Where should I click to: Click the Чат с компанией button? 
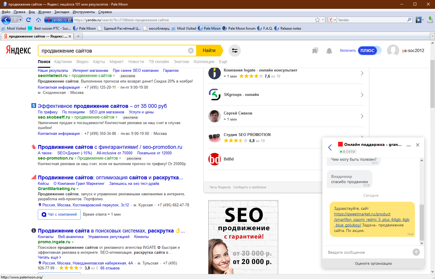(x=59, y=214)
